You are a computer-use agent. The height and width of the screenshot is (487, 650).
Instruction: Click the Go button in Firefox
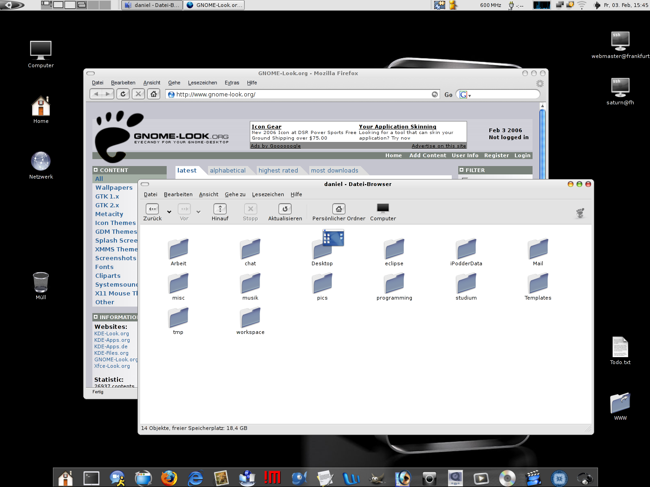(448, 95)
